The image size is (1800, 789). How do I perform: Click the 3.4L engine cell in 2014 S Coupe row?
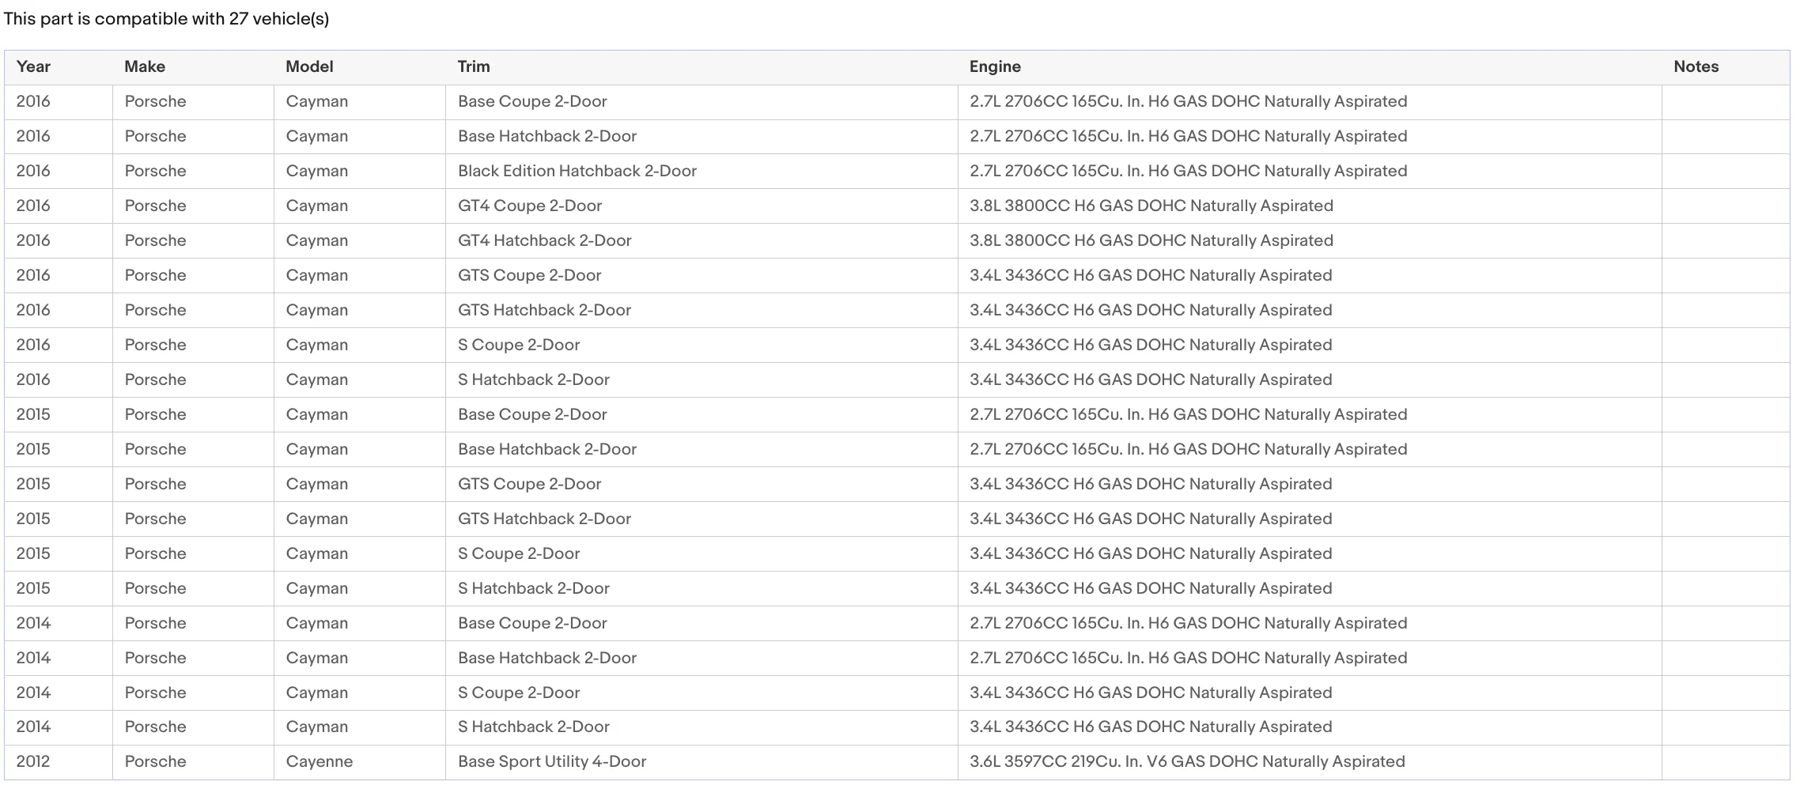(x=1310, y=693)
